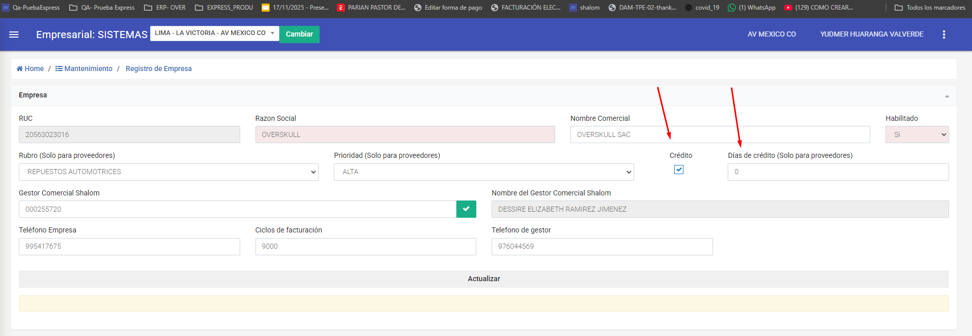The image size is (972, 336).
Task: Open WhatsApp bookmark in bookmarks bar
Action: (752, 8)
